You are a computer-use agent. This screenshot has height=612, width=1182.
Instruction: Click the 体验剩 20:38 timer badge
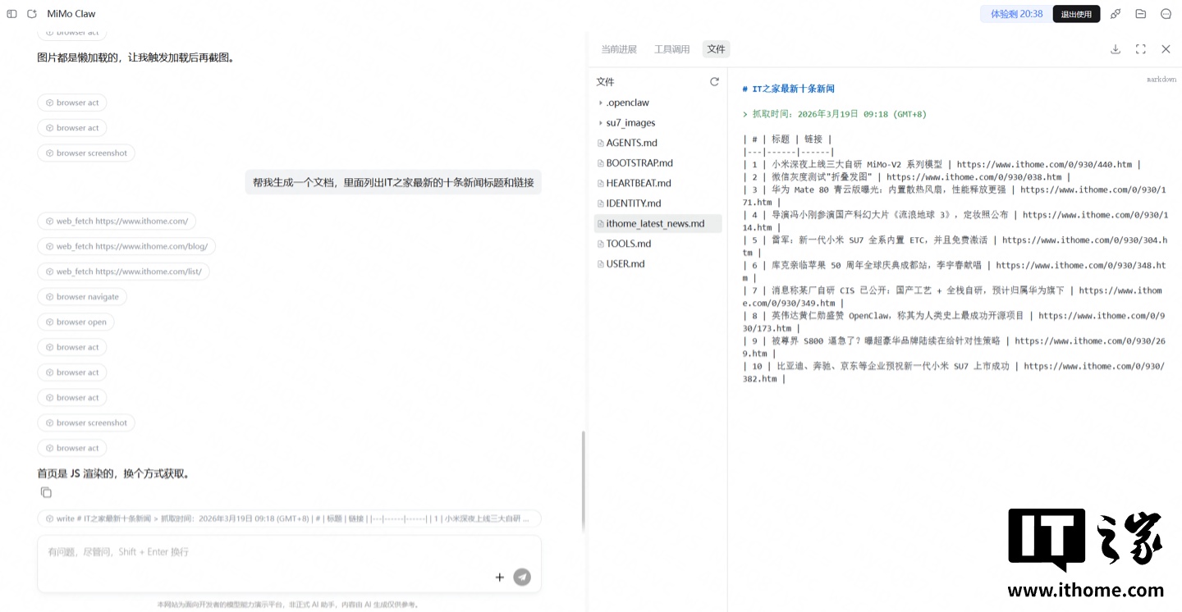(1016, 14)
